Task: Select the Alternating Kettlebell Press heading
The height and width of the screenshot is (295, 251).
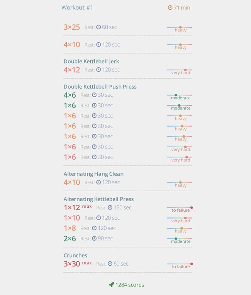Action: (98, 199)
